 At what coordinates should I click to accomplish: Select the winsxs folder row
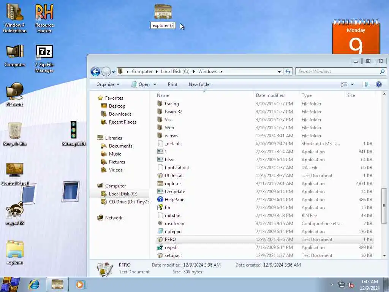[x=265, y=136]
